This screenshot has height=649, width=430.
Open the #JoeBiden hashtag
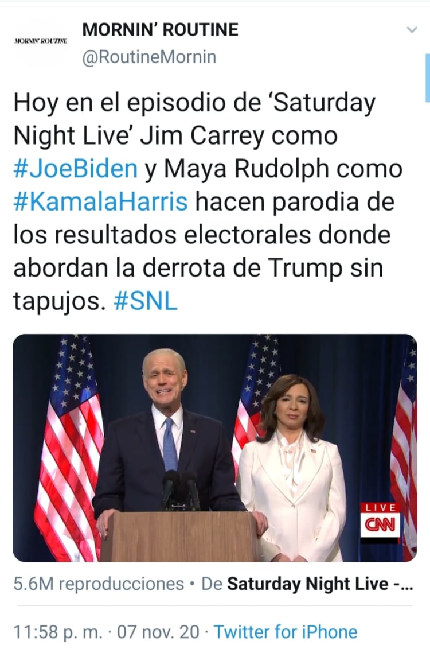pos(76,169)
